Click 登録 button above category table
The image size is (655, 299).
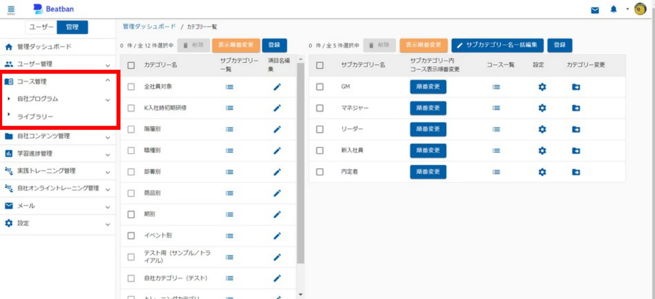pos(274,45)
